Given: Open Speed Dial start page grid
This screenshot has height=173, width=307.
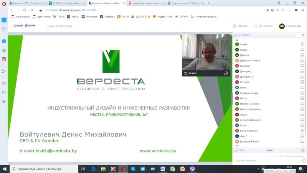Looking at the screenshot, I should point(31,10).
